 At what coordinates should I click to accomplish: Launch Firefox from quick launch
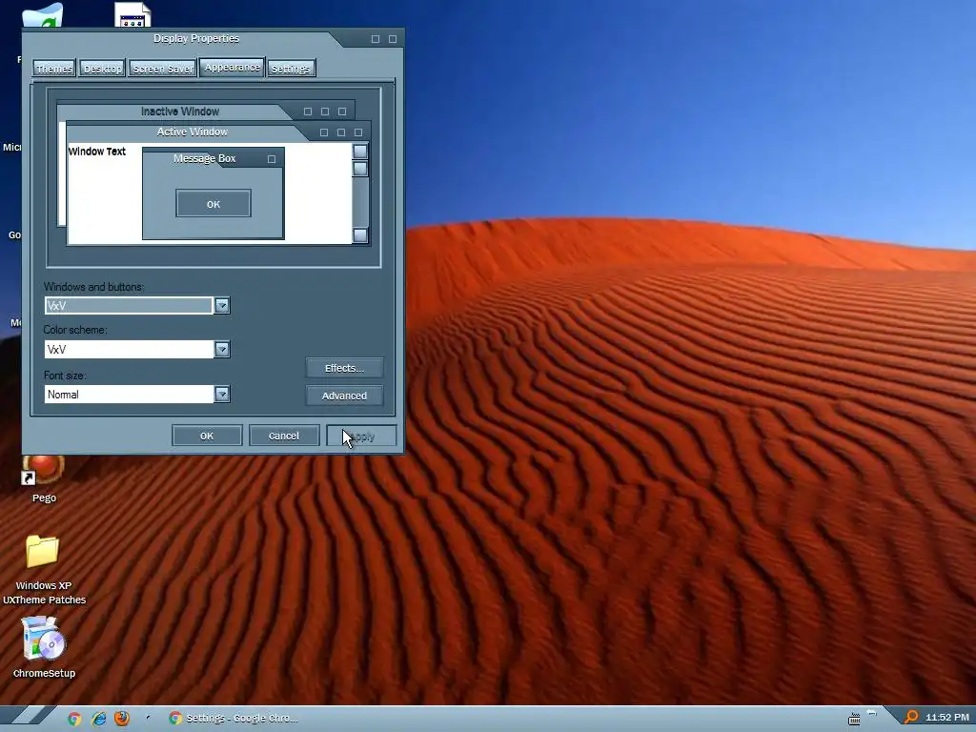tap(122, 719)
